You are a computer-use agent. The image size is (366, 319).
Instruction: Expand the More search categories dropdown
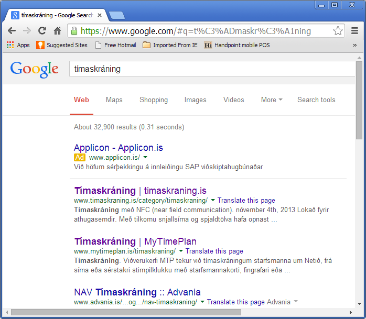point(272,100)
